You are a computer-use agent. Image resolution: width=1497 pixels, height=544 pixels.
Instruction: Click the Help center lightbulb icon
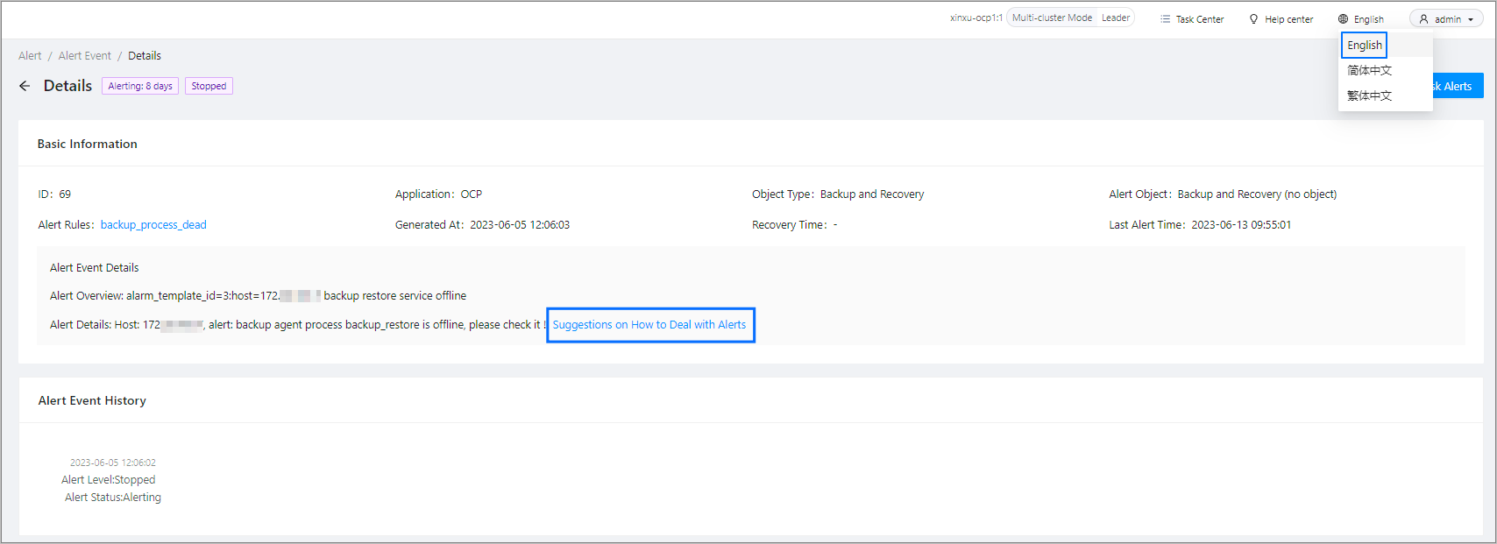(1253, 19)
